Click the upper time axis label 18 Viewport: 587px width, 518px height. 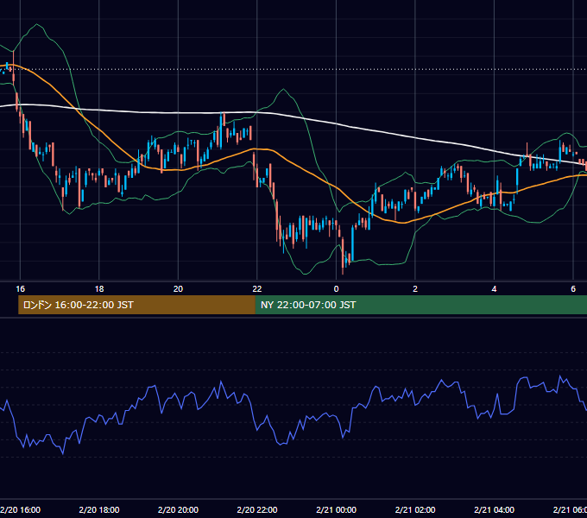pos(99,288)
